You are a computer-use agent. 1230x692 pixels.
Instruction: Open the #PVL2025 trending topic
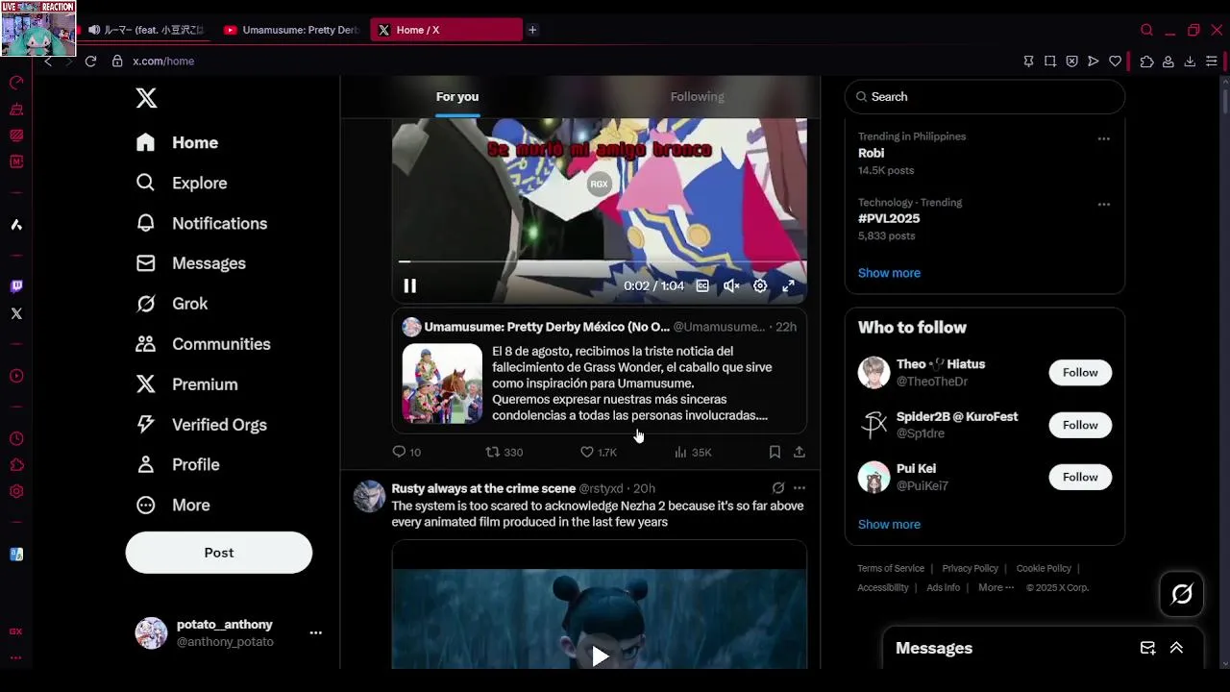(889, 219)
